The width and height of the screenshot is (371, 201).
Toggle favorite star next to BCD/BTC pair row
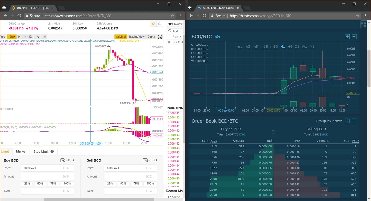[169, 42]
